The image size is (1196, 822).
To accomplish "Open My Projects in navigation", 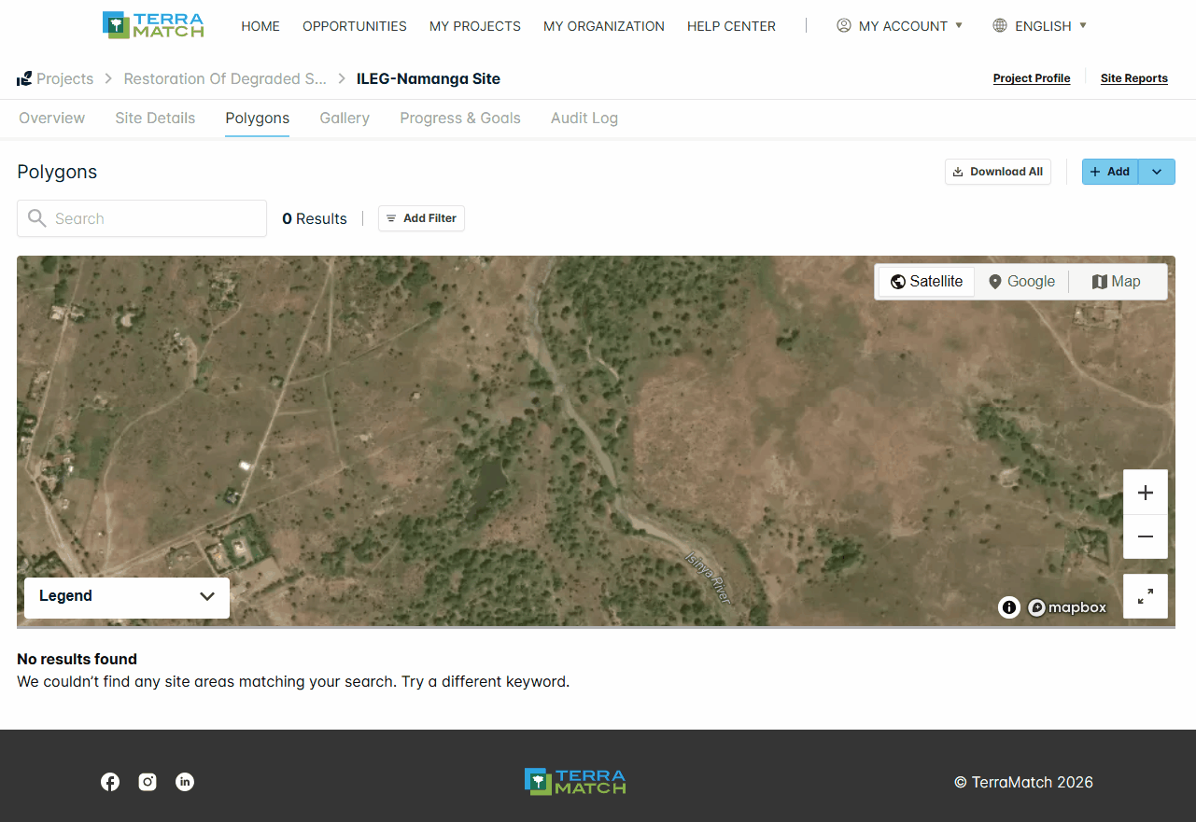I will pos(475,26).
